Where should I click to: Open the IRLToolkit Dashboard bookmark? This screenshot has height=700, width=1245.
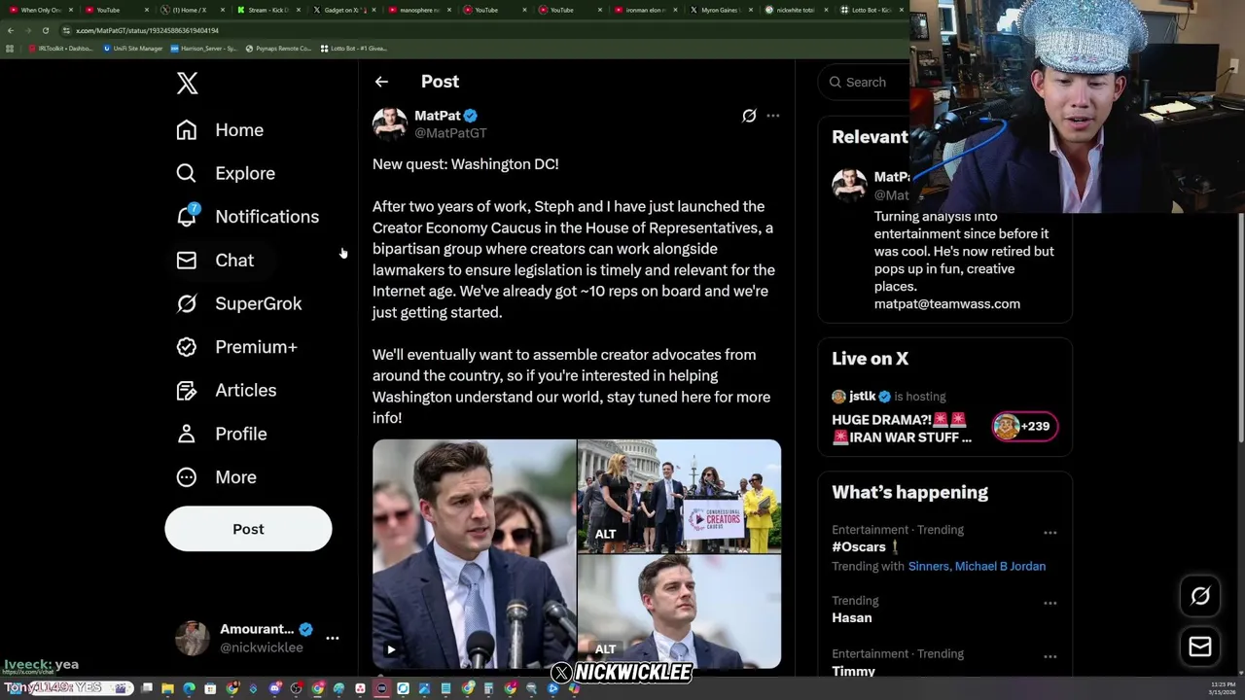(x=60, y=49)
